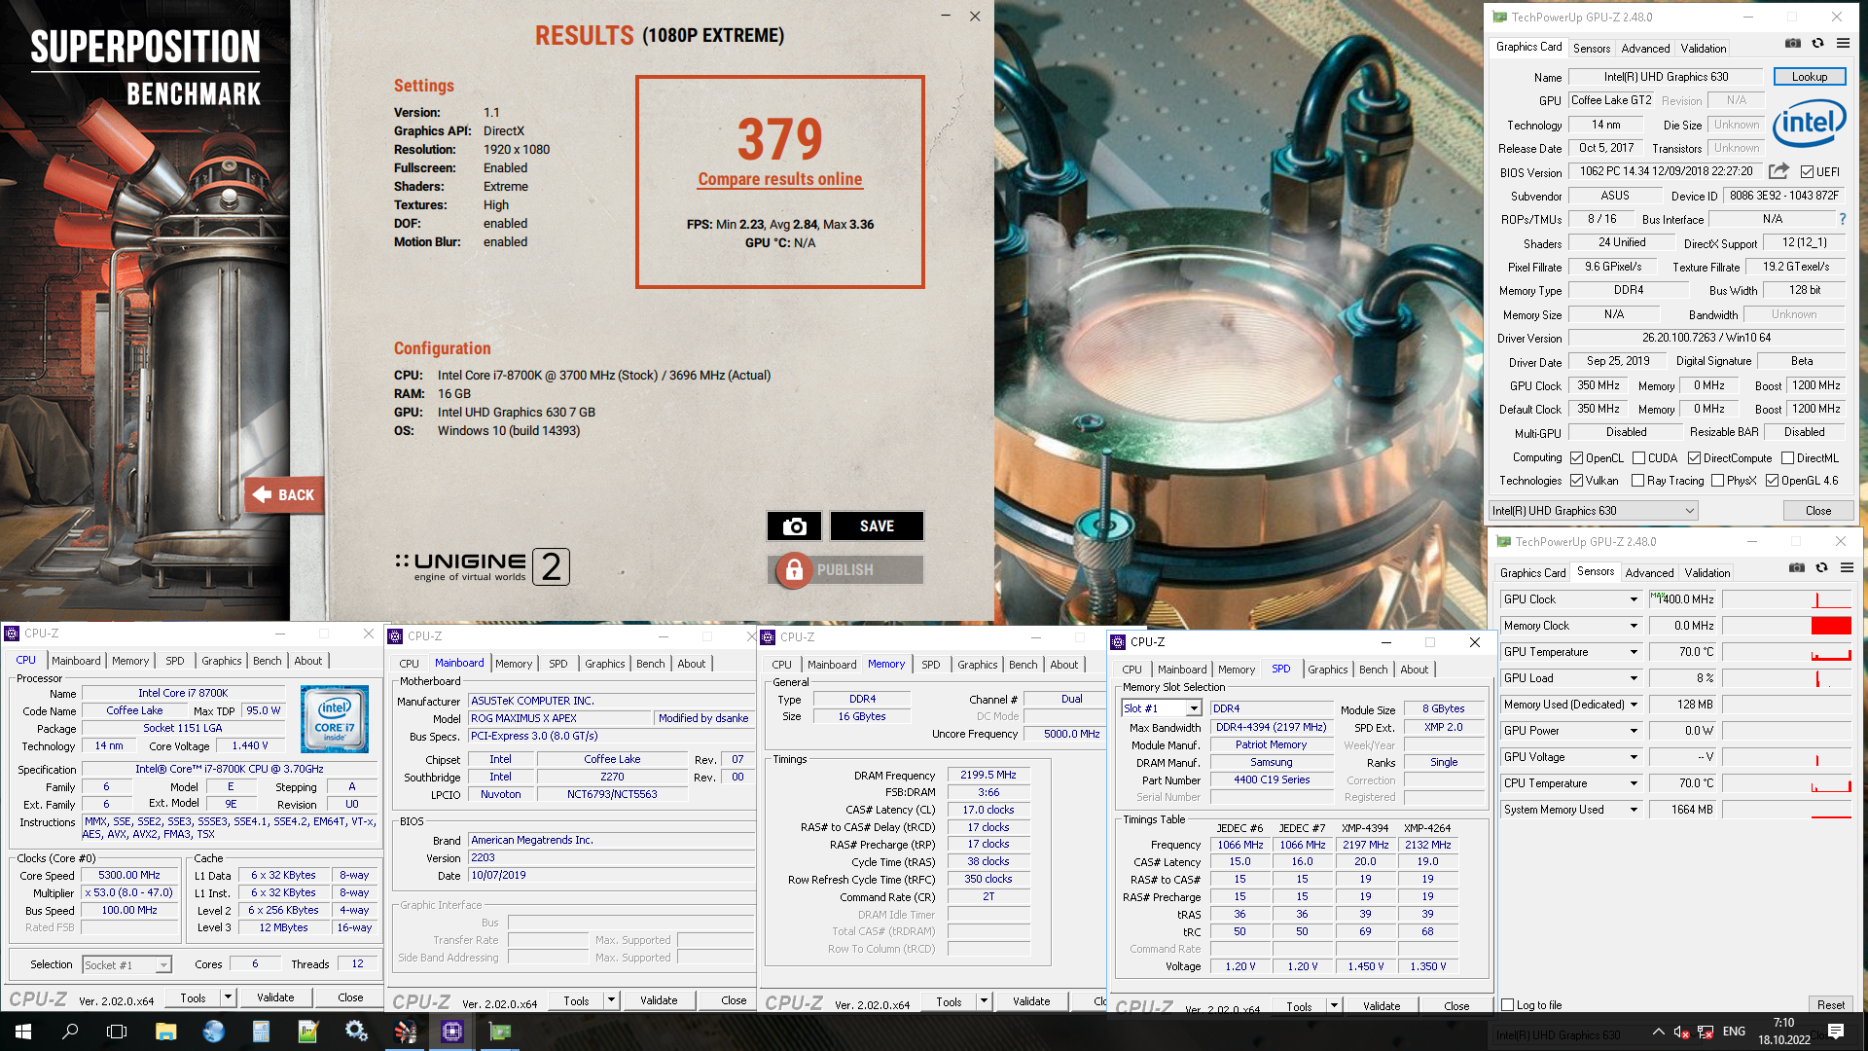This screenshot has width=1868, height=1051.
Task: Open Calculator from the taskbar
Action: [x=261, y=1032]
